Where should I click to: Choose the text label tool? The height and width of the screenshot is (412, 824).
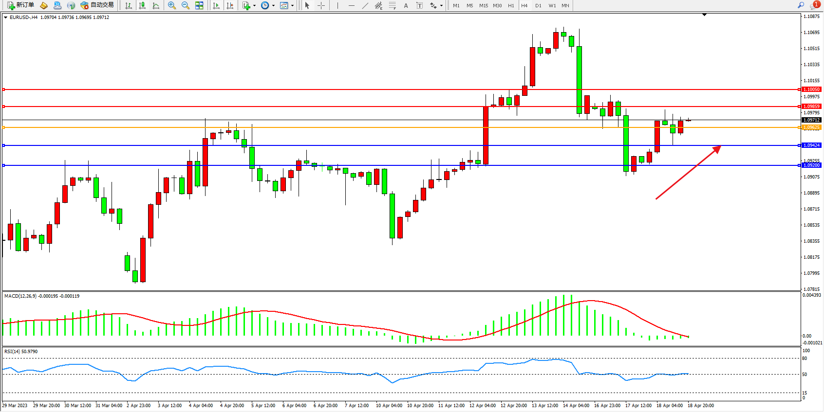pos(420,5)
